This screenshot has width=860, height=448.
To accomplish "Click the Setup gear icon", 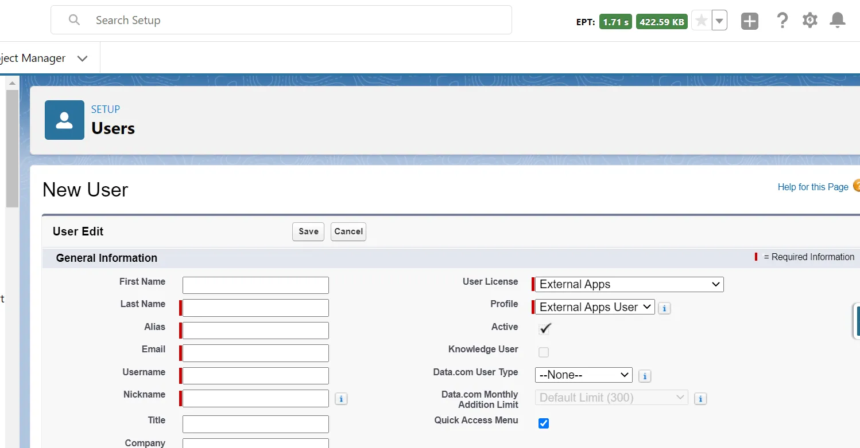I will click(x=809, y=21).
